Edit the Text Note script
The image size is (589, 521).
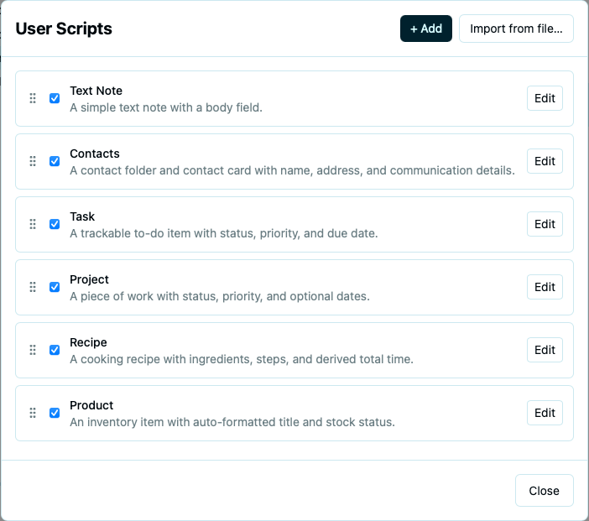click(545, 98)
